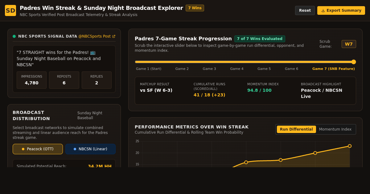Click the Replies 2 stat card
Screen dimensions: 370x194
[x=97, y=80]
